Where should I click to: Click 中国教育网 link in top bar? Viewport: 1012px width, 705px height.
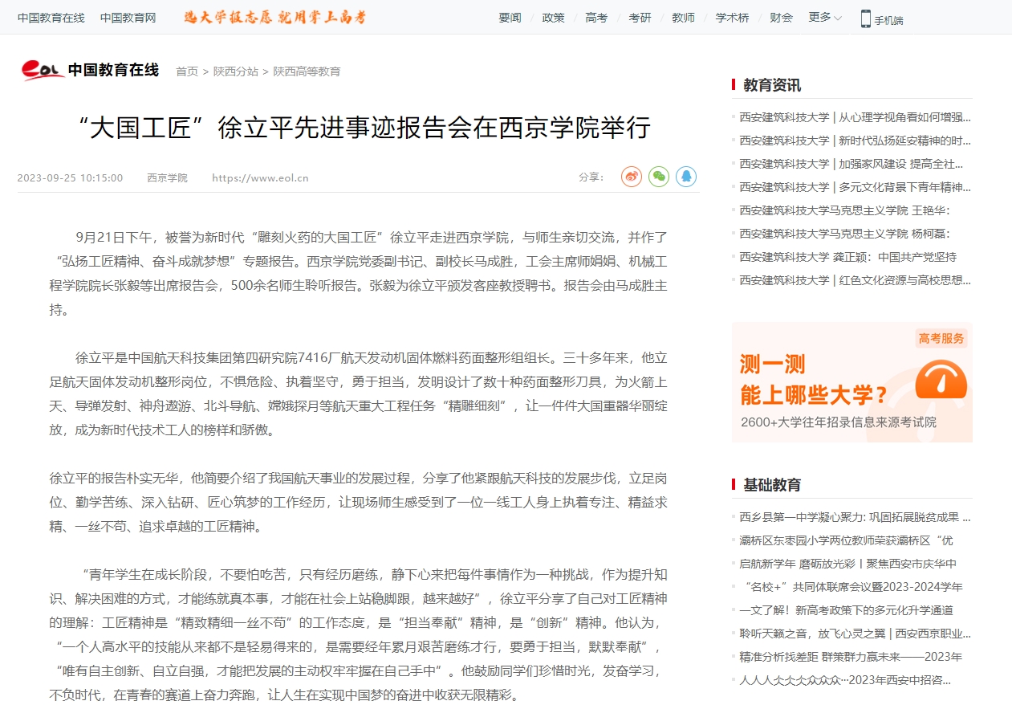click(128, 18)
